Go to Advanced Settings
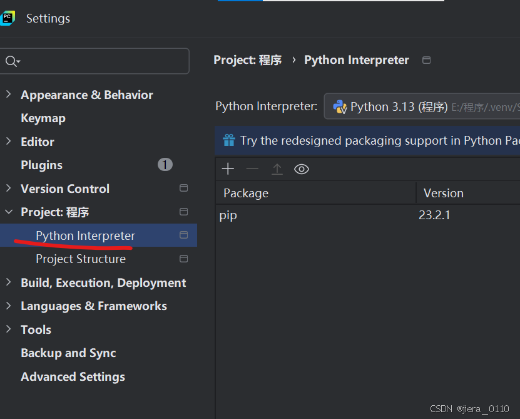The image size is (520, 419). coord(73,376)
